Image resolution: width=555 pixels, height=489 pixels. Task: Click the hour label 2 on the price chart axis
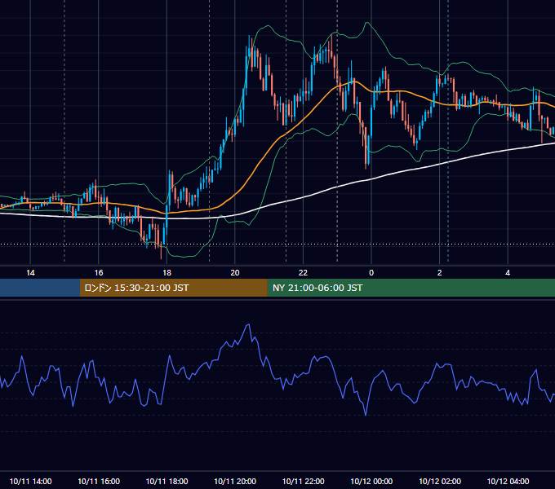[x=440, y=273]
